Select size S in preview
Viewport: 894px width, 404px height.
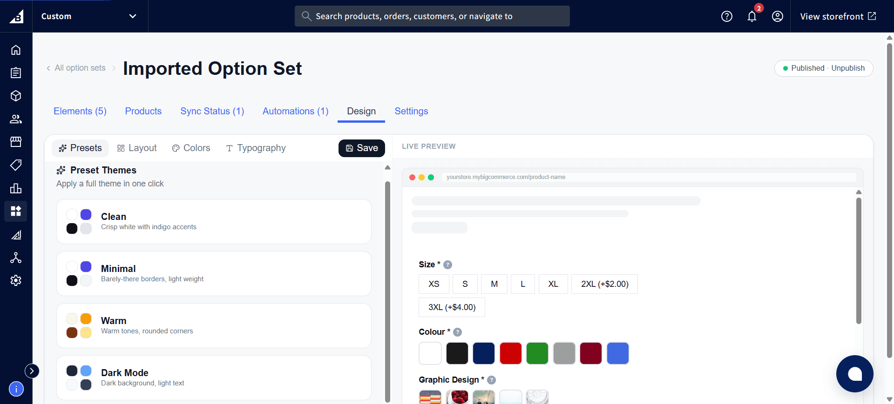pyautogui.click(x=465, y=284)
